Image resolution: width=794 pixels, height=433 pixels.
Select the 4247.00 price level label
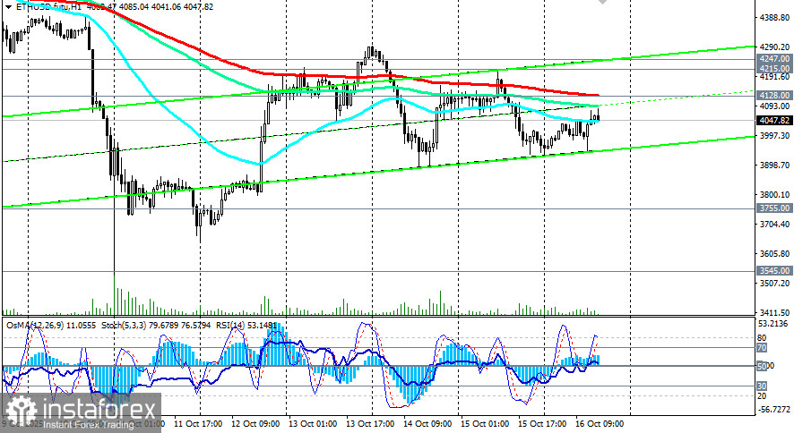[x=774, y=59]
